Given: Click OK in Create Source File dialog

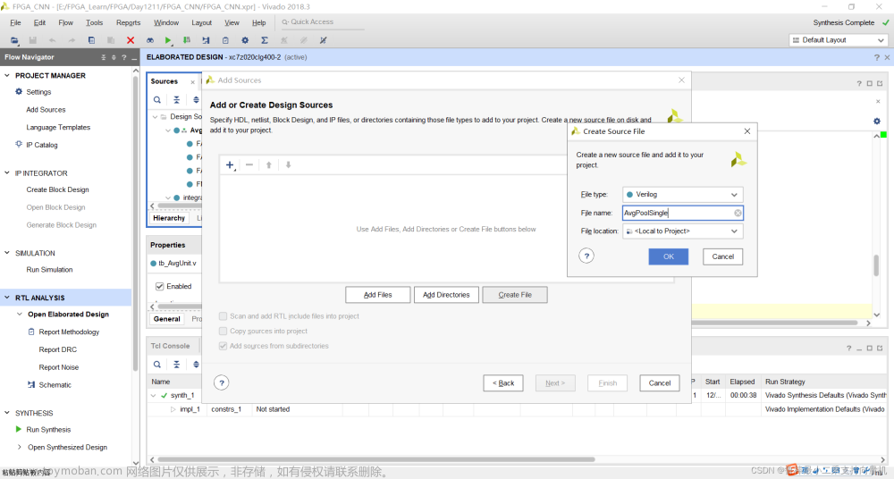Looking at the screenshot, I should 668,256.
